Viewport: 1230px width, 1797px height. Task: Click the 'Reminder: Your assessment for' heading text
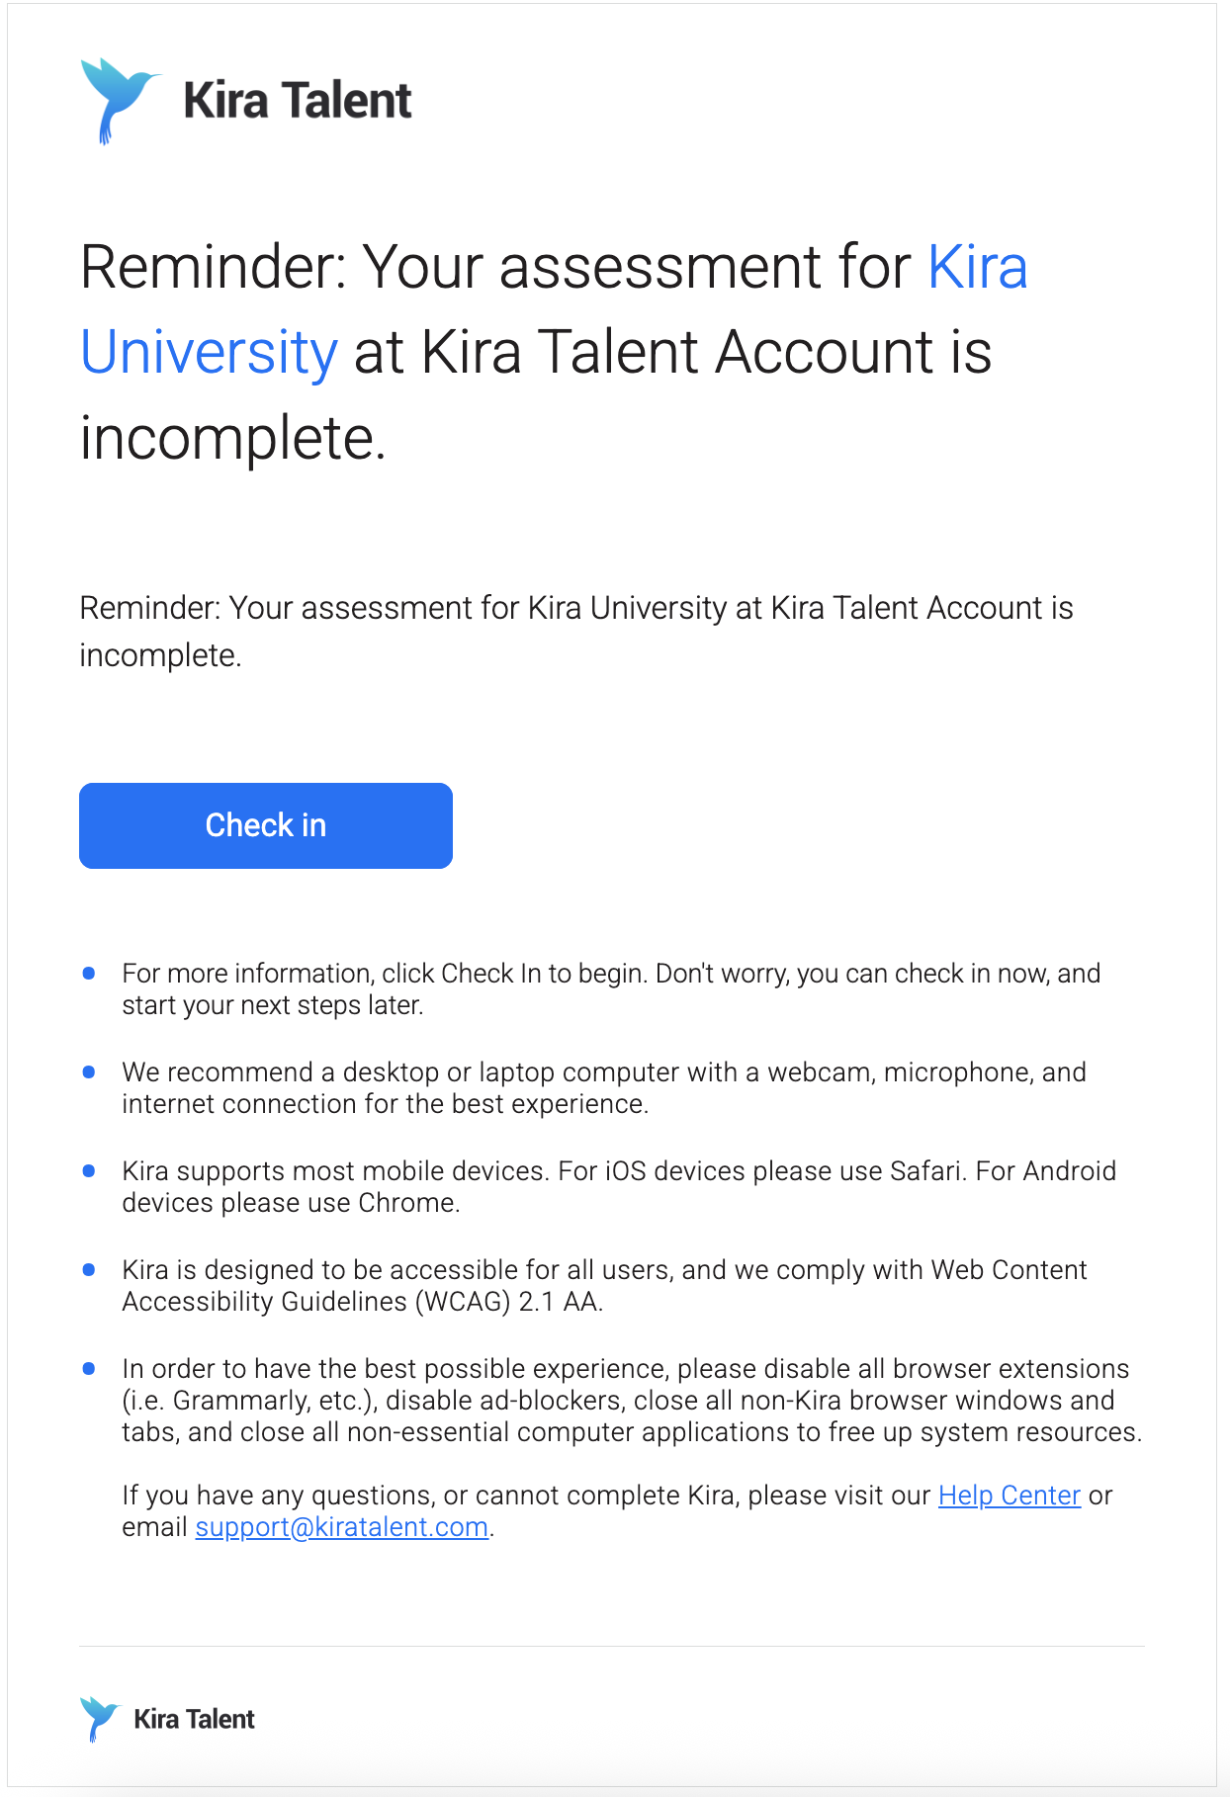pos(495,267)
